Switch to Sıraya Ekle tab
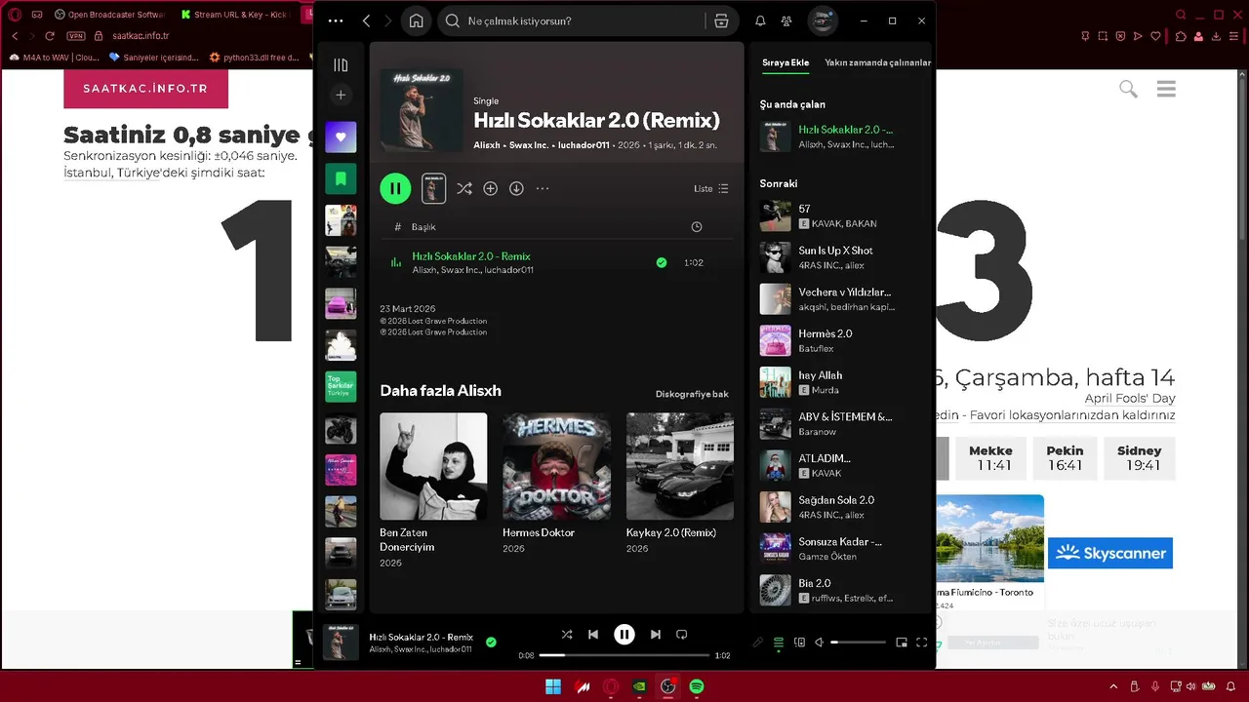The width and height of the screenshot is (1249, 702). coord(786,62)
